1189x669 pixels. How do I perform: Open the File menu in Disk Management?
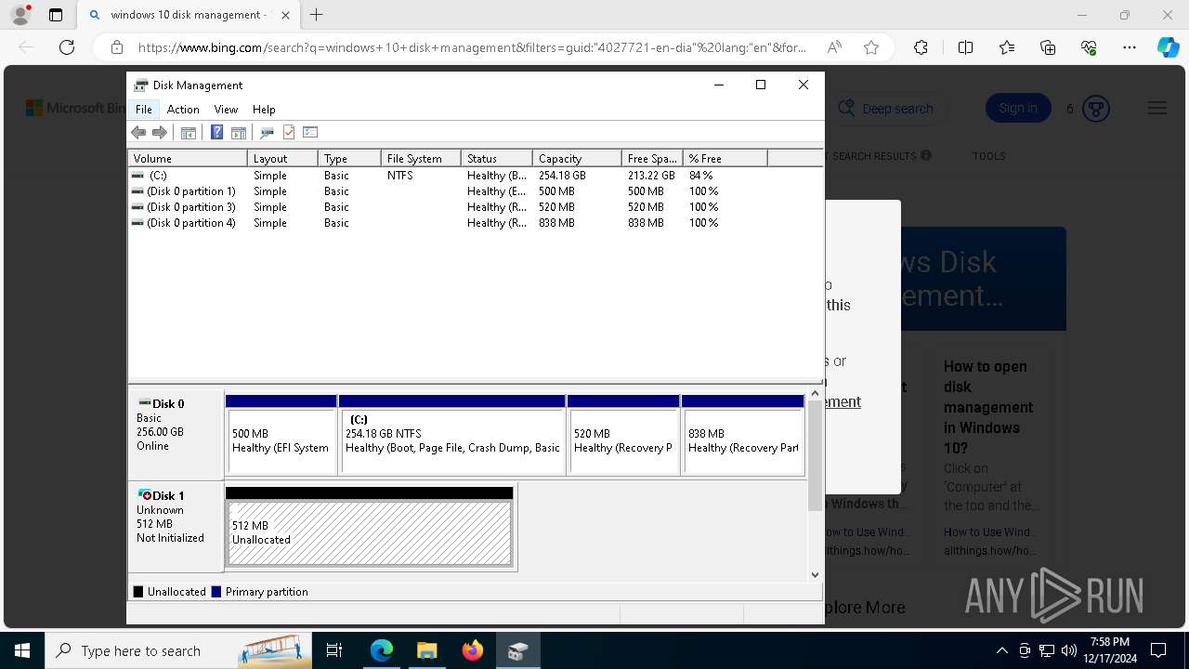click(144, 110)
